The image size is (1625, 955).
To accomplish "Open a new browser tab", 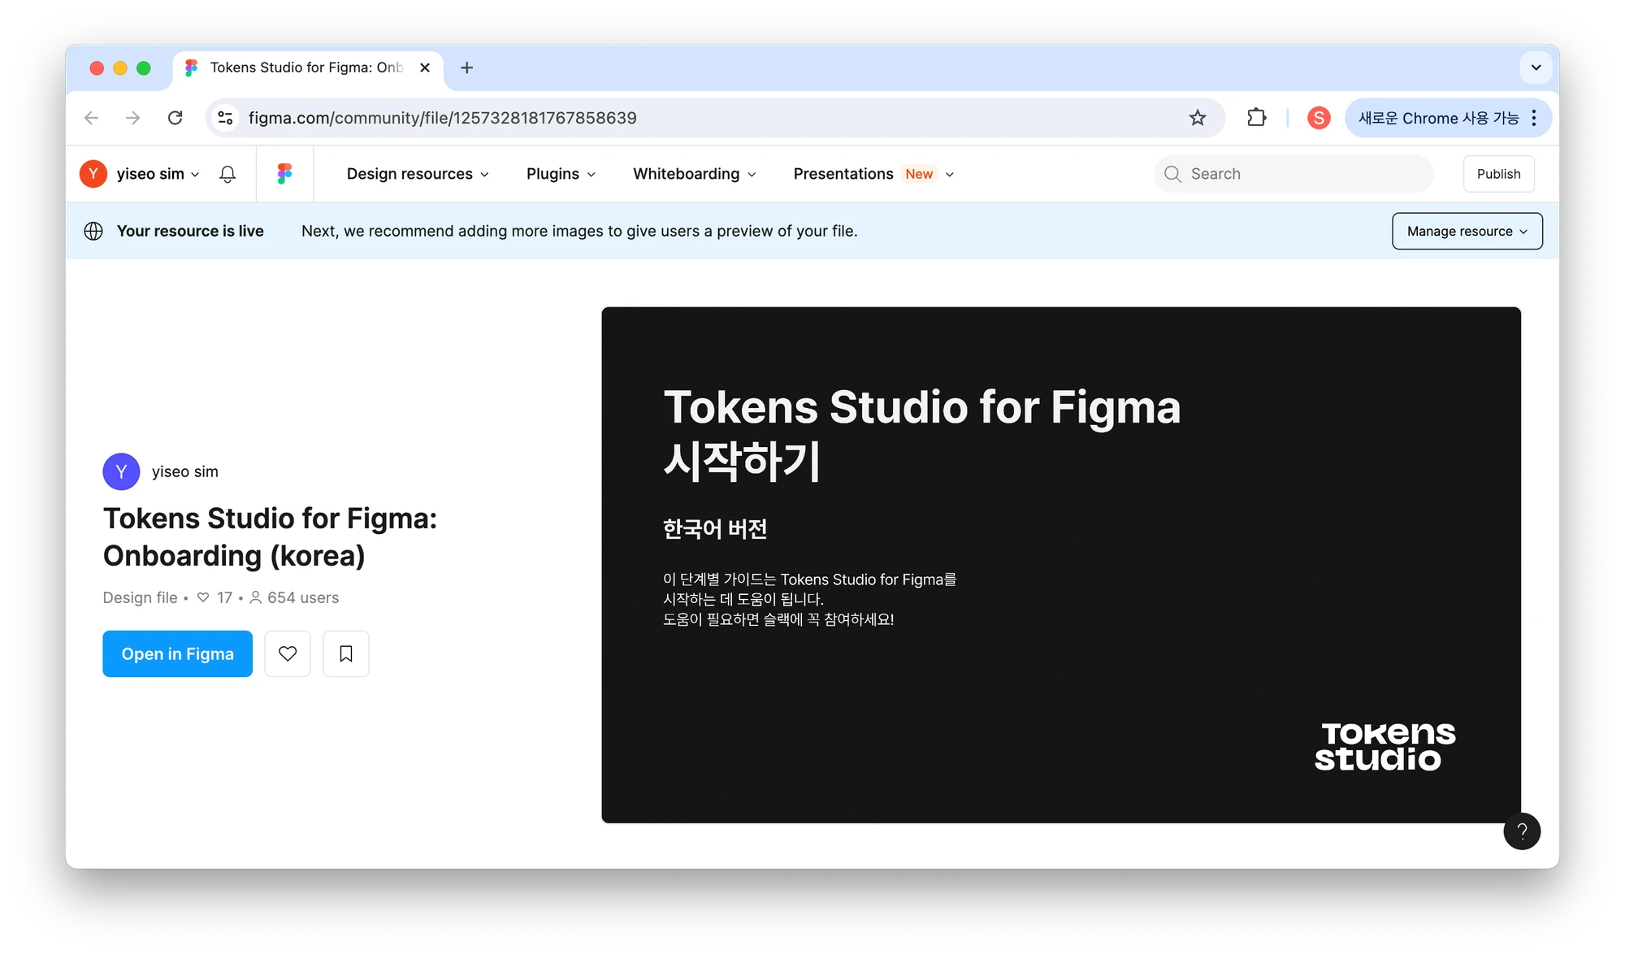I will click(467, 67).
